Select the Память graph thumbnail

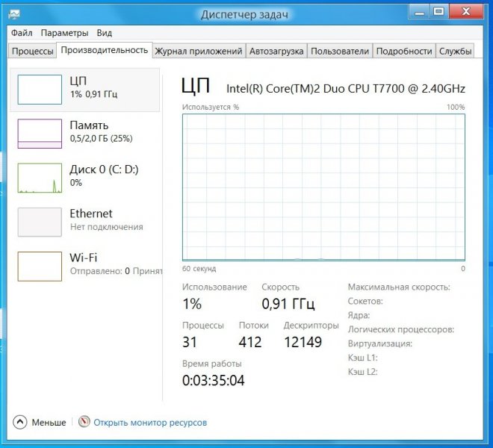pos(40,134)
